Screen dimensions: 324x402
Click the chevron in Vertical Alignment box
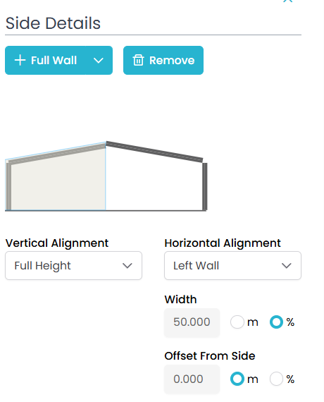[127, 266]
